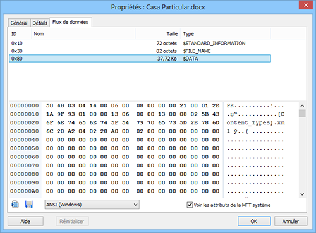Click hex byte 6C on row 00000030
Screen dimensions: 316x233
50,131
